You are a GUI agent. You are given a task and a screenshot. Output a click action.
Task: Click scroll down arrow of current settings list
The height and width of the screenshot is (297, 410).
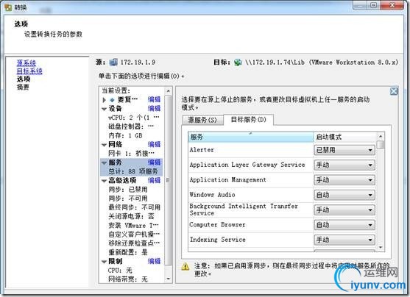click(168, 279)
